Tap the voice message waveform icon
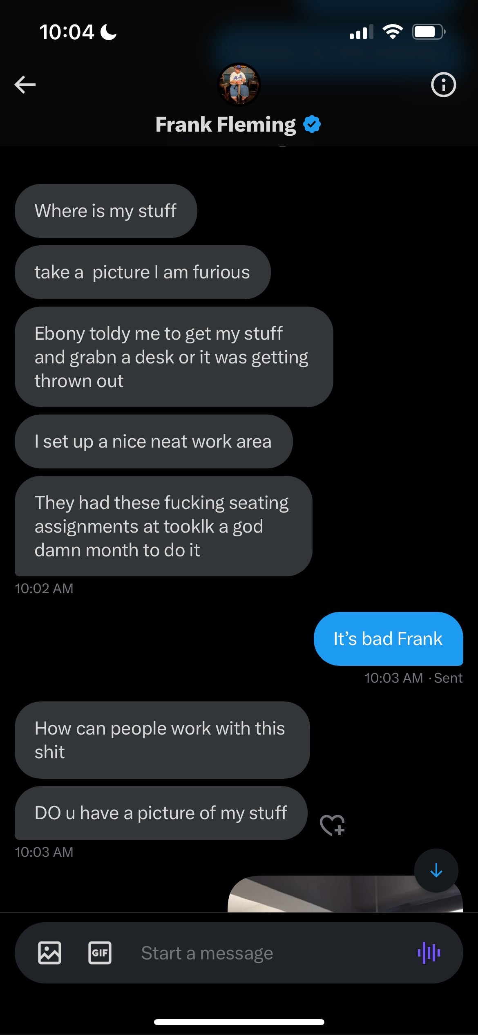The width and height of the screenshot is (478, 1035). [x=429, y=953]
